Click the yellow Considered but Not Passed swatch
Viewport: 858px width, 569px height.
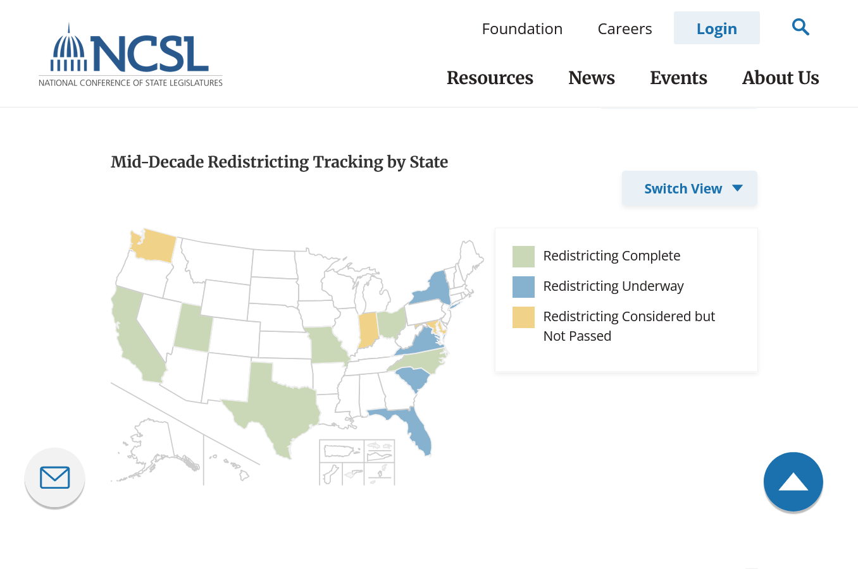[523, 317]
